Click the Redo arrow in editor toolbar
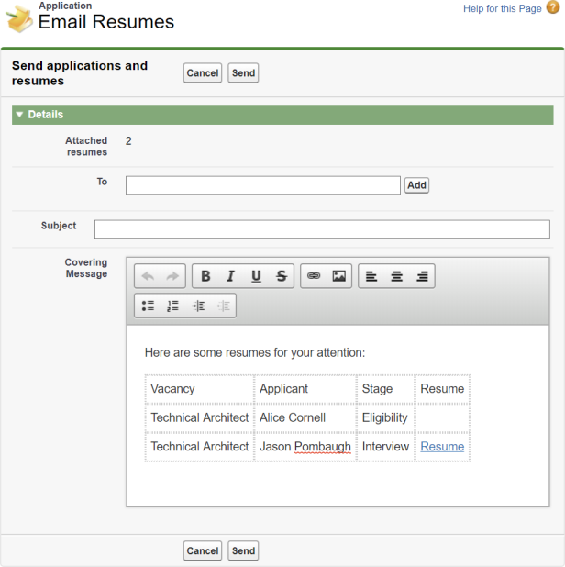This screenshot has height=567, width=565. pyautogui.click(x=172, y=276)
